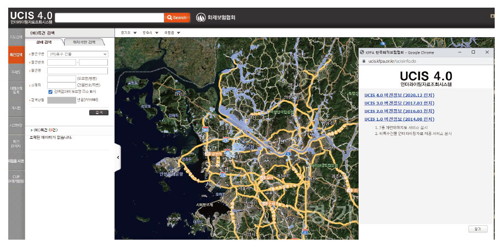Click the popup title bar globe icon
Image resolution: width=504 pixels, height=247 pixels.
(x=362, y=52)
